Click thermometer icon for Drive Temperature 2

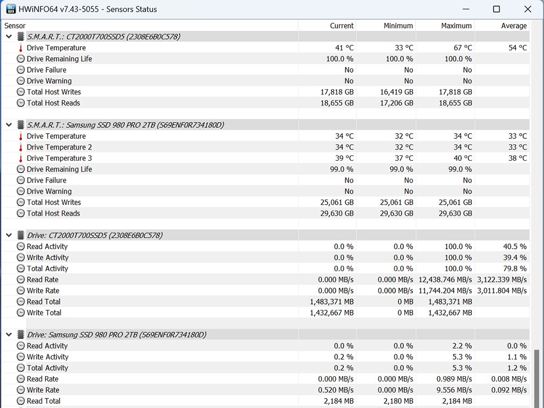point(21,147)
